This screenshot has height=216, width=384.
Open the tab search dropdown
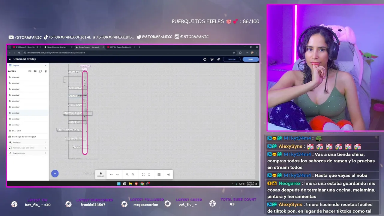9,47
